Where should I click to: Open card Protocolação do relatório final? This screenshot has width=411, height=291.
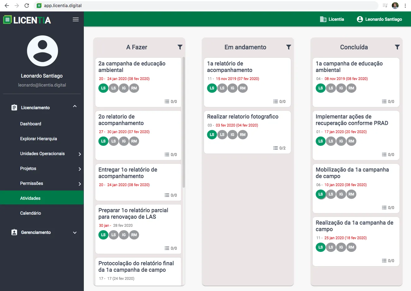click(138, 271)
